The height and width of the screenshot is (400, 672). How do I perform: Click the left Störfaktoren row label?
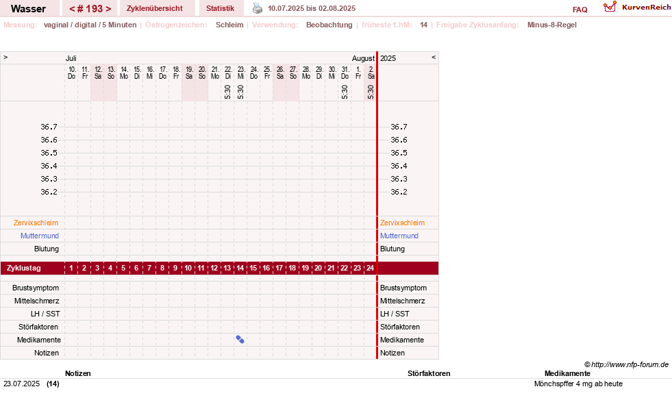point(38,327)
